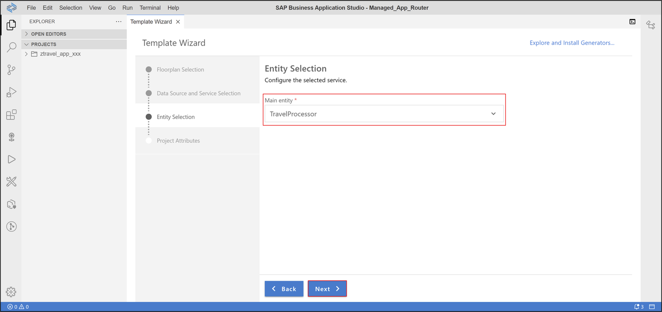
Task: Open the File menu
Action: pos(31,8)
